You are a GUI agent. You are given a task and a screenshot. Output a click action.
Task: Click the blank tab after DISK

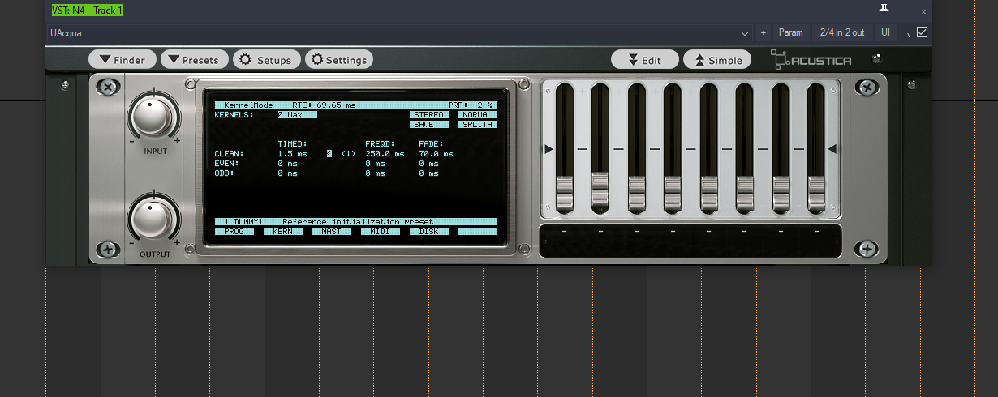[x=478, y=232]
